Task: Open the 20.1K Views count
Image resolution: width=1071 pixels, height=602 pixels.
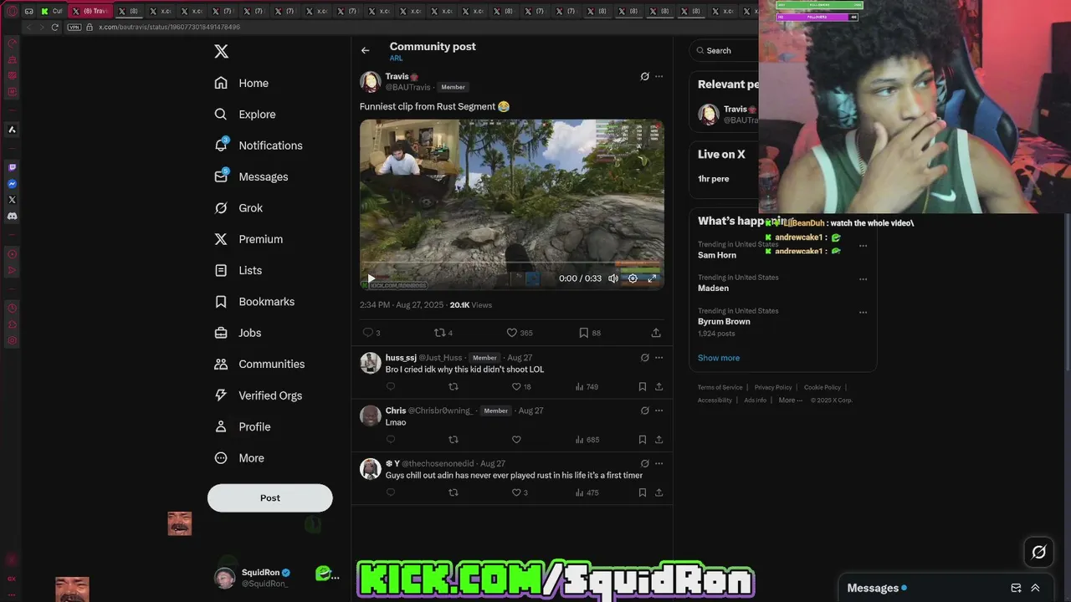Action: coord(471,305)
